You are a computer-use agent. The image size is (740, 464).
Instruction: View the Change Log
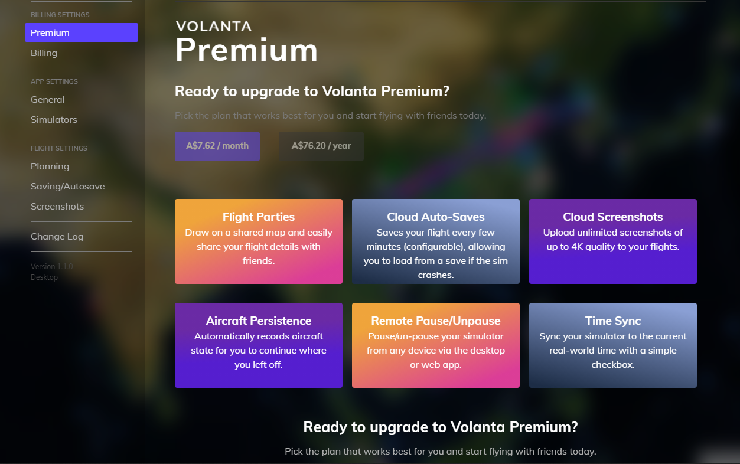pos(57,237)
